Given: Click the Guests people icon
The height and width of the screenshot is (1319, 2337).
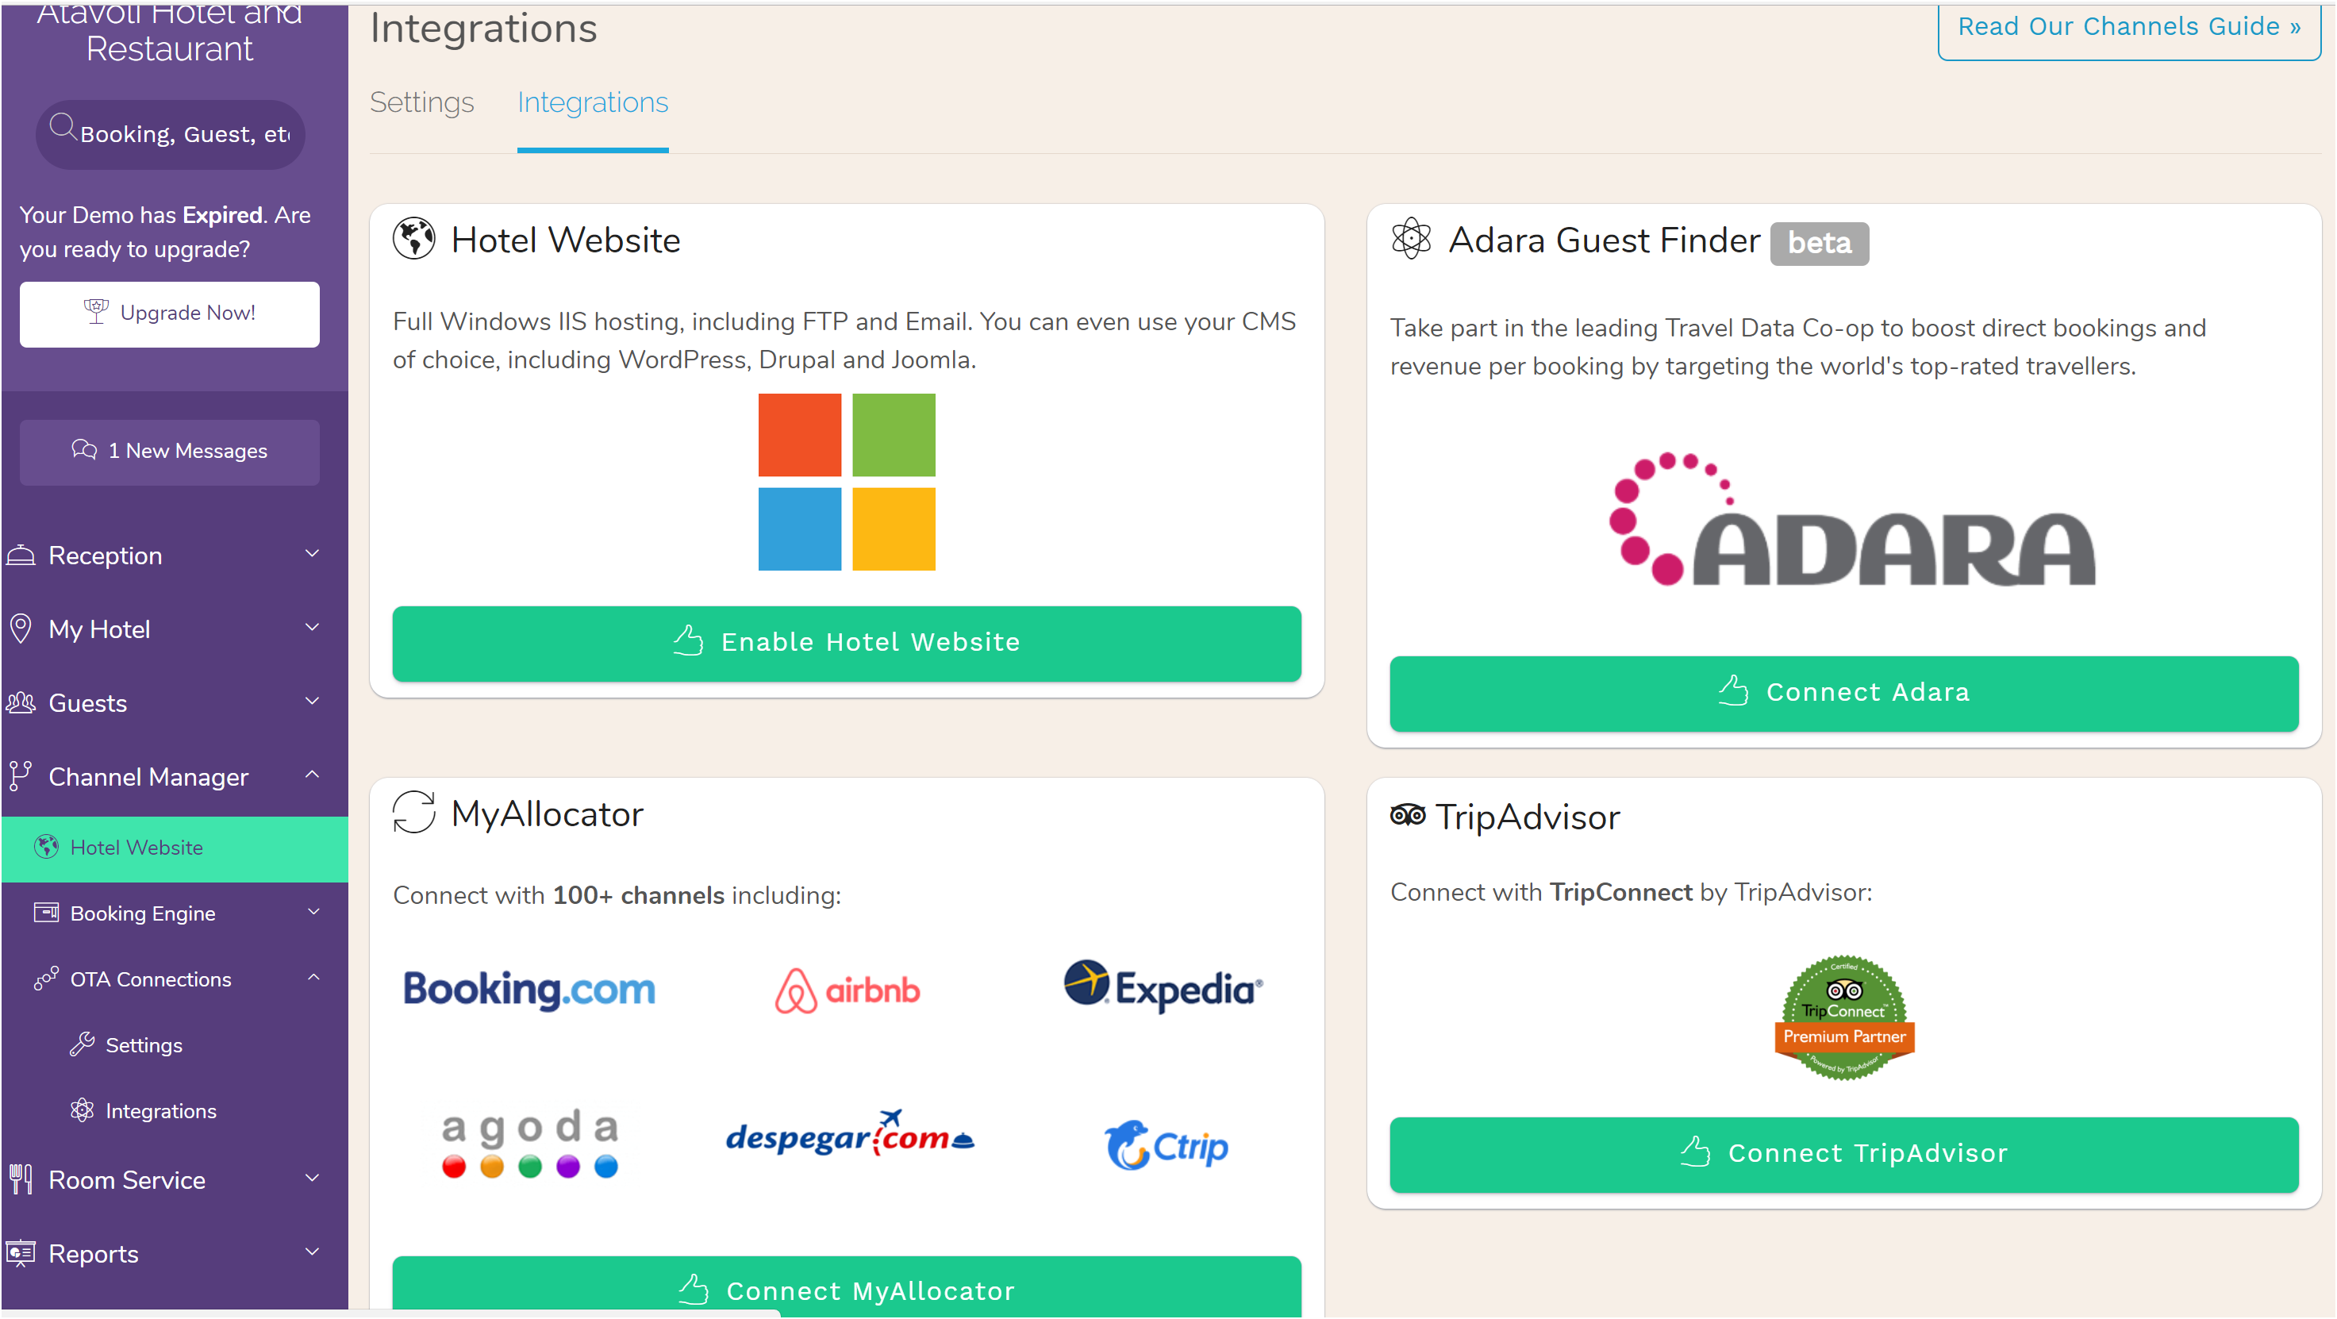Looking at the screenshot, I should pos(21,703).
